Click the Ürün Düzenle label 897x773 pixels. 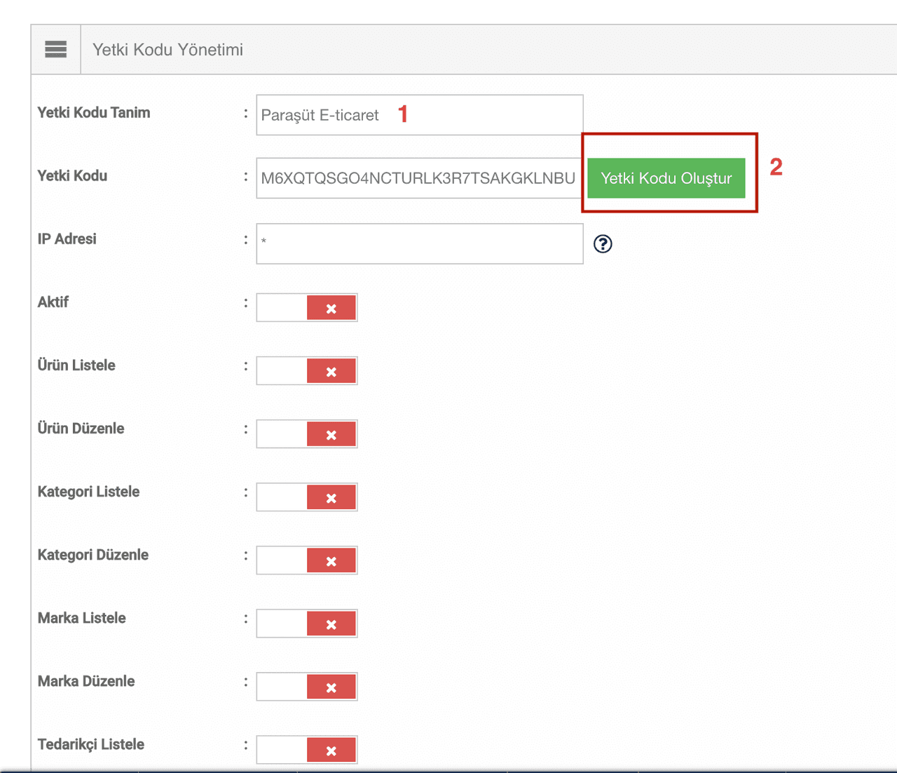coord(81,429)
